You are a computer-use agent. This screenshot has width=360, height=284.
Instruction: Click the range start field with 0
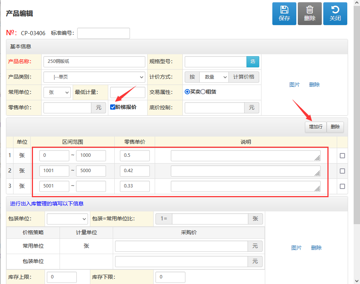pyautogui.click(x=54, y=156)
